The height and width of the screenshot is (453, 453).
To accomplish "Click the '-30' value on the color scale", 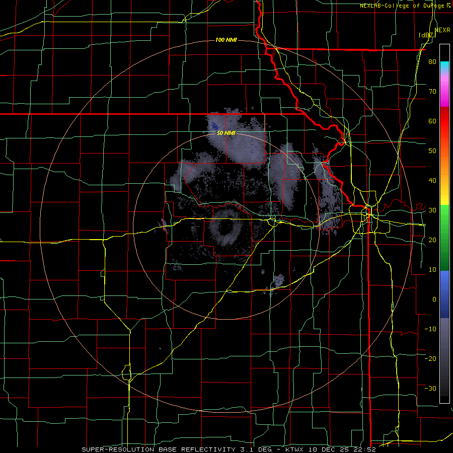I will click(430, 388).
